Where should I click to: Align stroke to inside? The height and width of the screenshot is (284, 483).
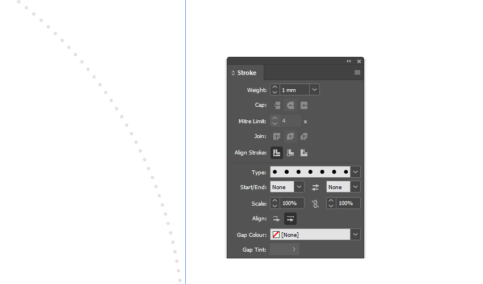(290, 153)
